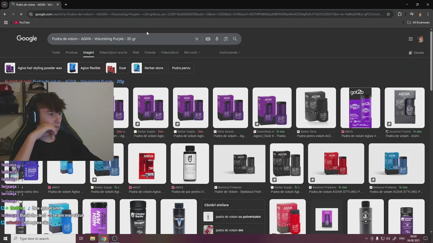This screenshot has height=243, width=433.
Task: Switch to Web results tab
Action: [x=136, y=53]
